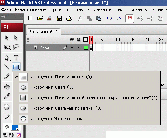Click the Print icon
Image resolution: width=167 pixels, height=138 pixels.
click(x=69, y=19)
